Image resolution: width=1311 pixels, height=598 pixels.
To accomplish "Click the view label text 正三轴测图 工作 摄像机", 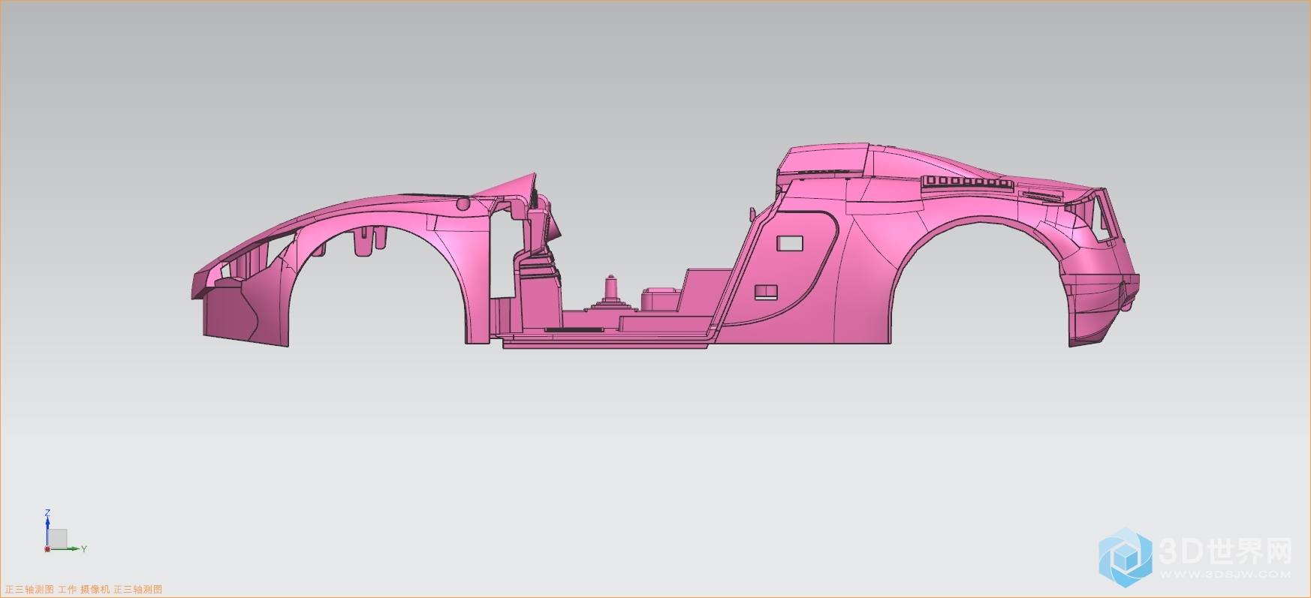I will coord(58,590).
